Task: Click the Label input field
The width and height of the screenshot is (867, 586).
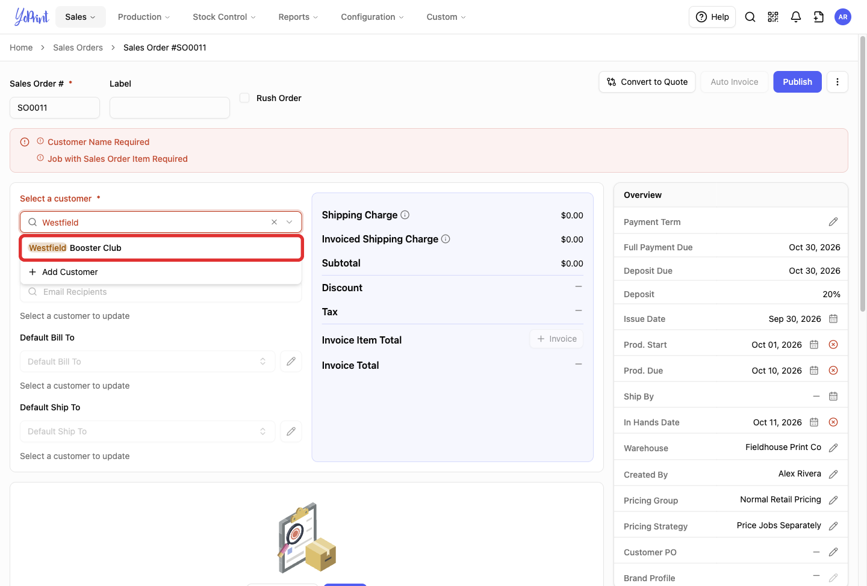Action: click(170, 108)
